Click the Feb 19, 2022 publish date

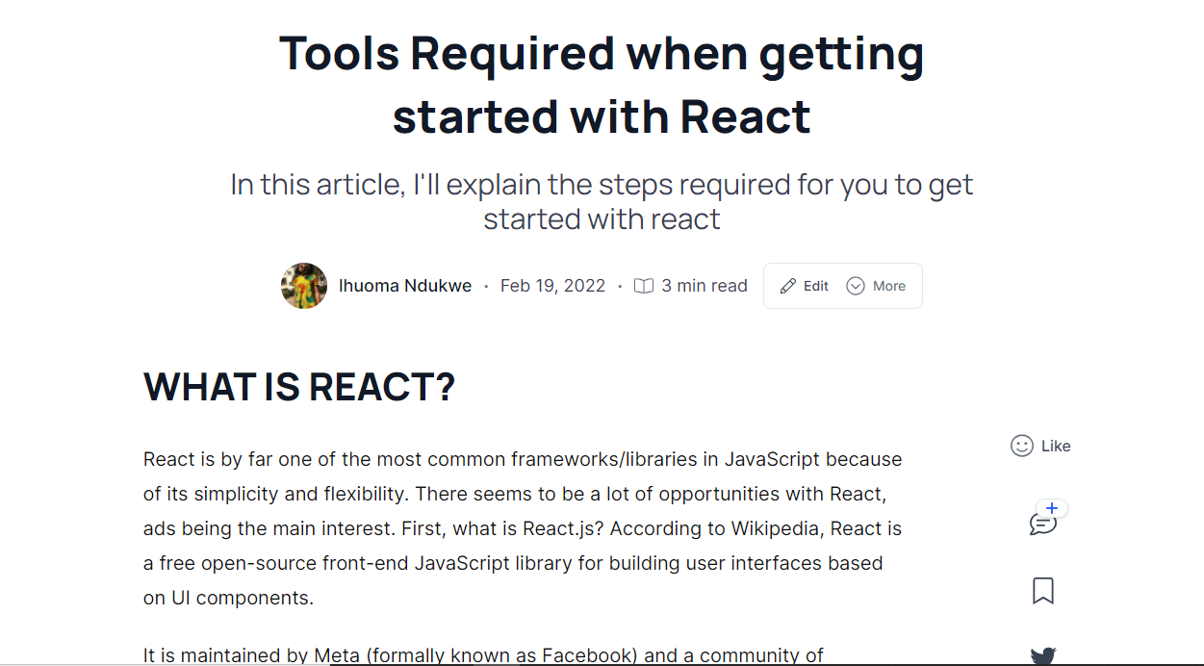tap(553, 286)
